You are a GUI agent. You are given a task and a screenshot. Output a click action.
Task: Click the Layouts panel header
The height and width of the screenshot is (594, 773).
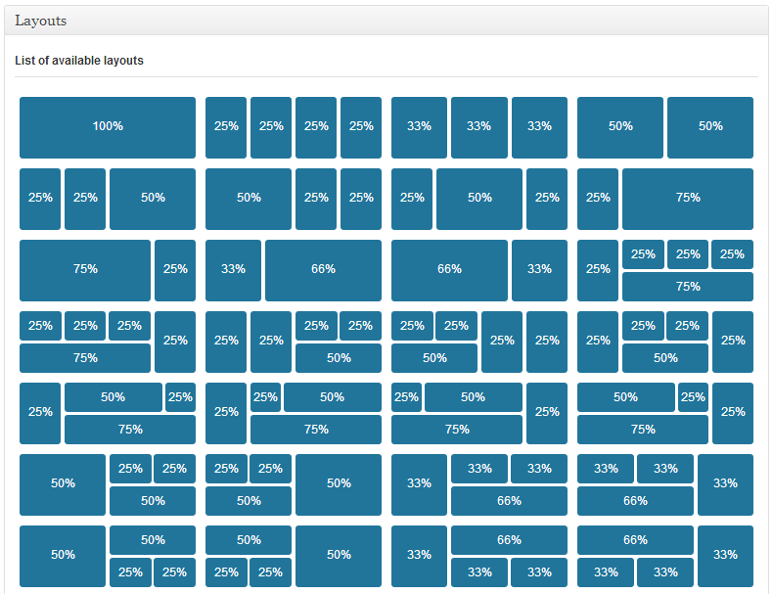[x=386, y=21]
